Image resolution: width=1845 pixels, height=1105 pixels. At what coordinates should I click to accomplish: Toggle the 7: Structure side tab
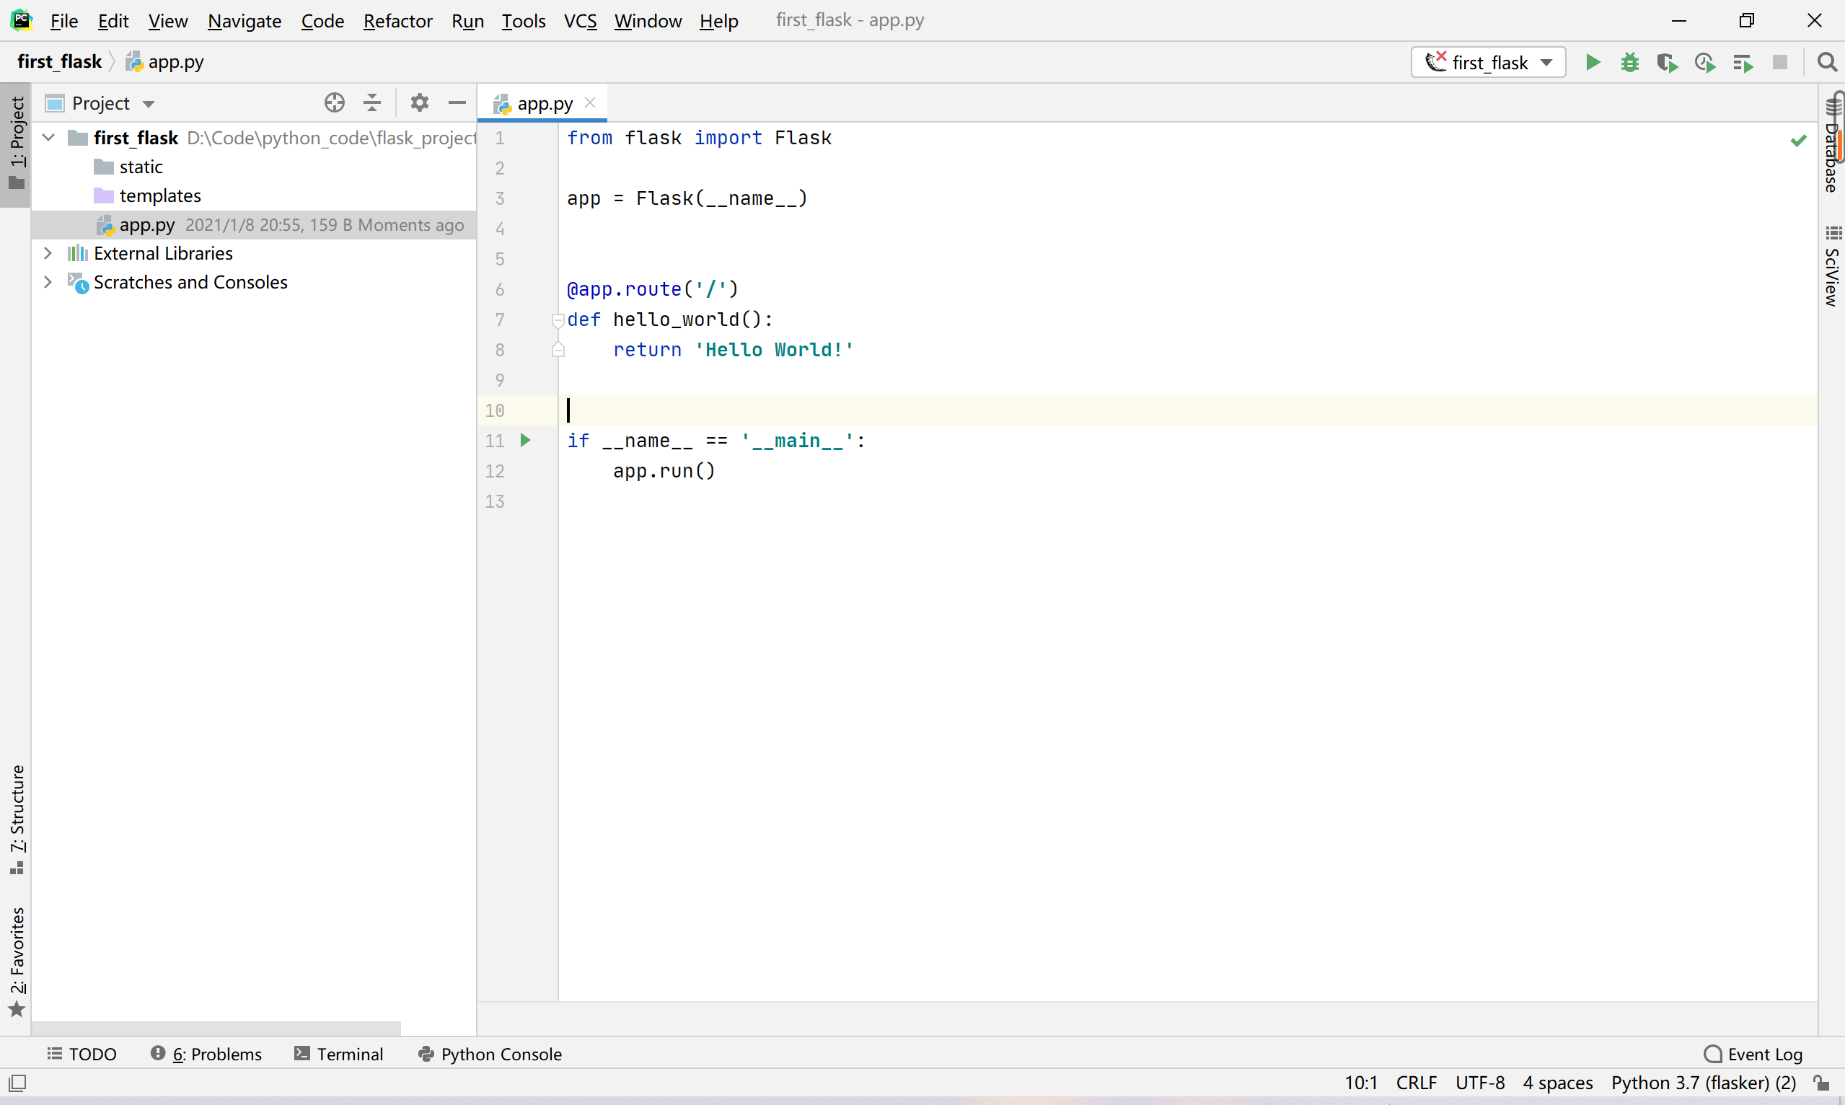click(17, 820)
